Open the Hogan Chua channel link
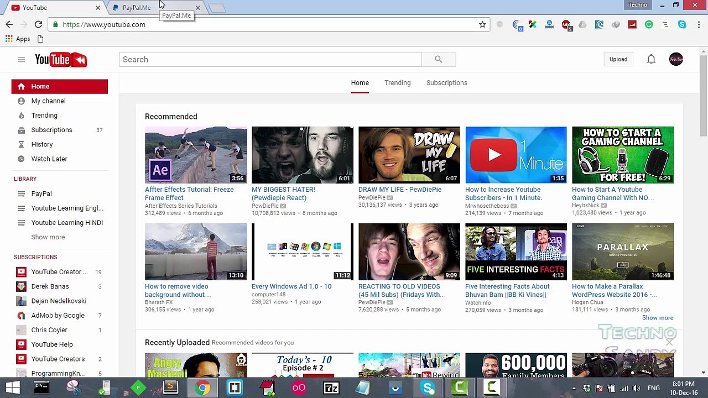Image resolution: width=708 pixels, height=398 pixels. pos(587,302)
